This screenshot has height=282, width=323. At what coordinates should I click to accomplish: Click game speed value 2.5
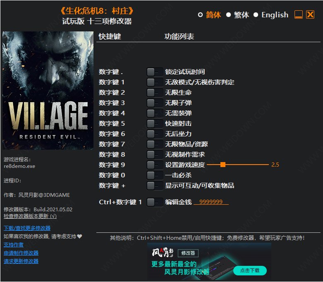(x=275, y=165)
